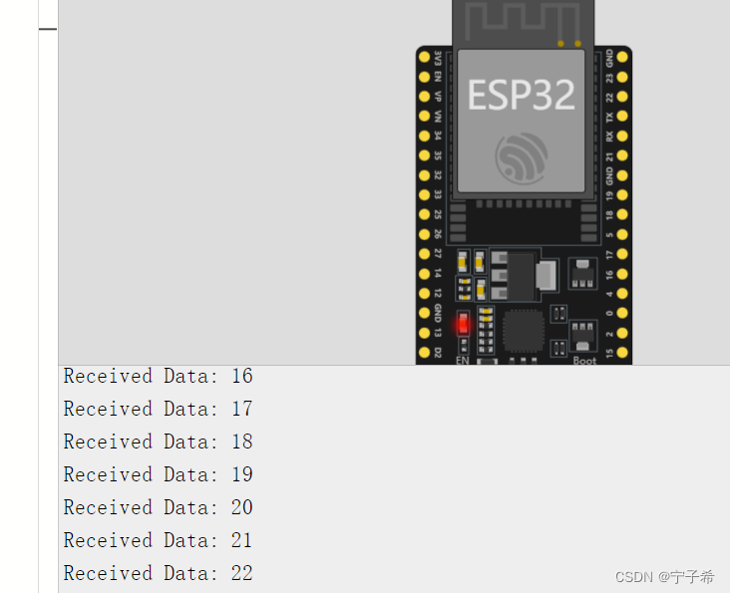This screenshot has width=730, height=593.
Task: Select the 'Received Data: 22' output line
Action: click(158, 573)
